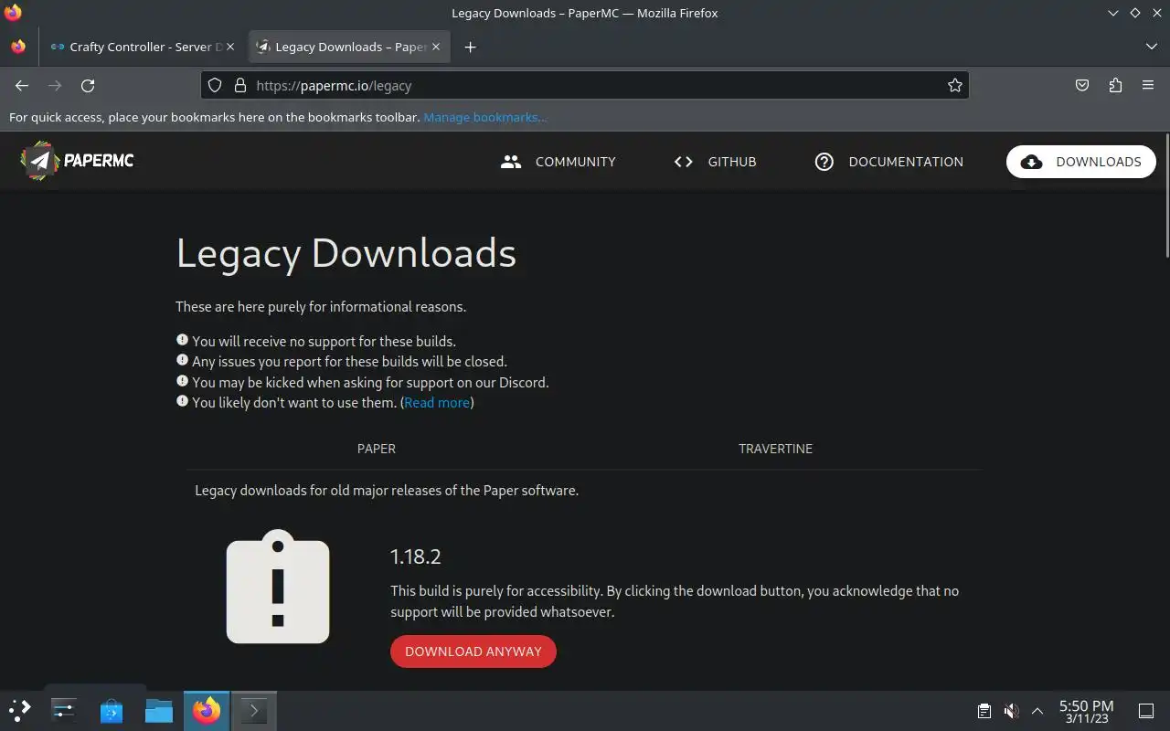The height and width of the screenshot is (731, 1170).
Task: Click the show desktop button
Action: [x=1146, y=710]
